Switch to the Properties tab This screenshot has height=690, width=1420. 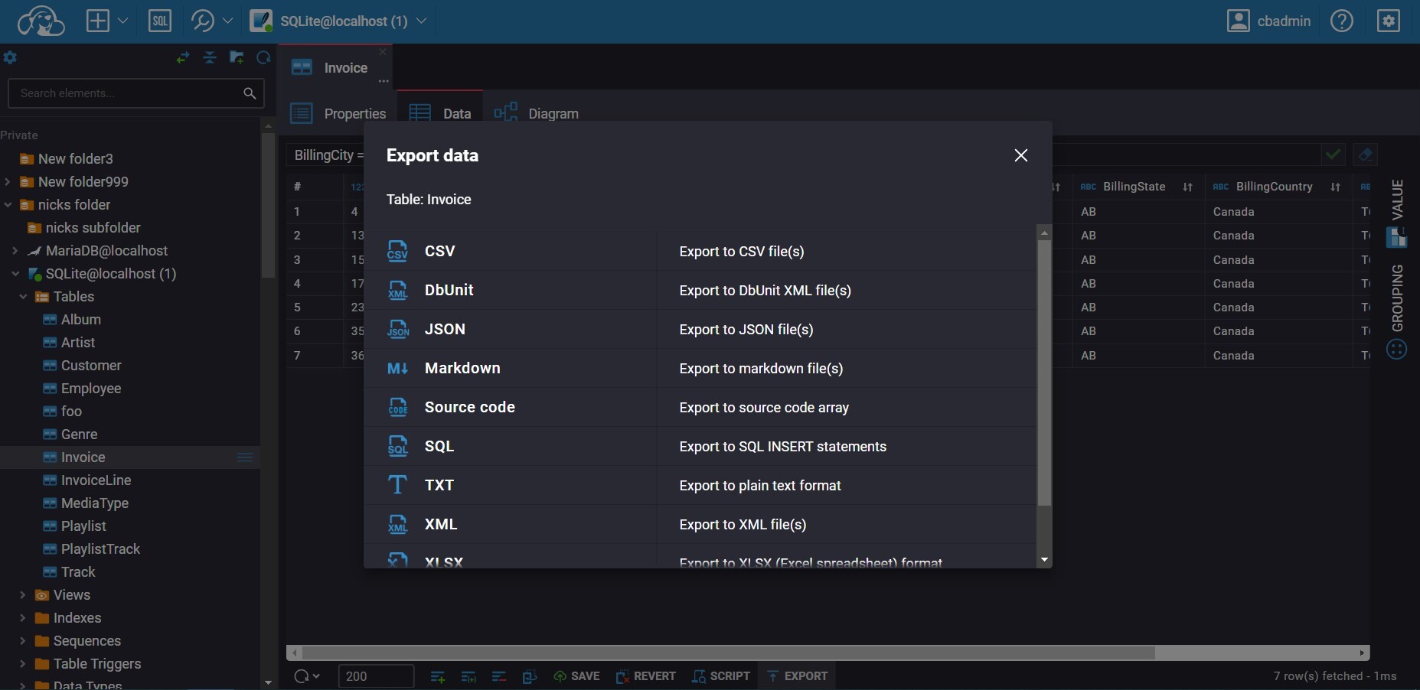[x=354, y=112]
